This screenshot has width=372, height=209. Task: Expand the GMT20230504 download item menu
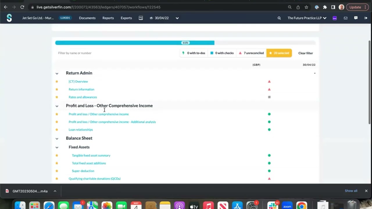pyautogui.click(x=55, y=191)
